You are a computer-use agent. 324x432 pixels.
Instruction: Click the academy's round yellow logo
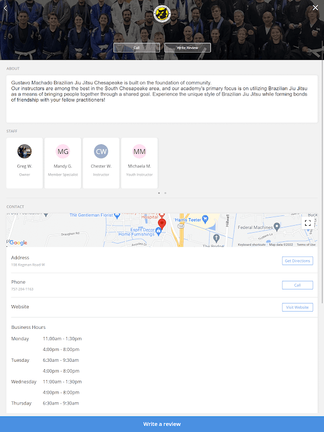(162, 14)
